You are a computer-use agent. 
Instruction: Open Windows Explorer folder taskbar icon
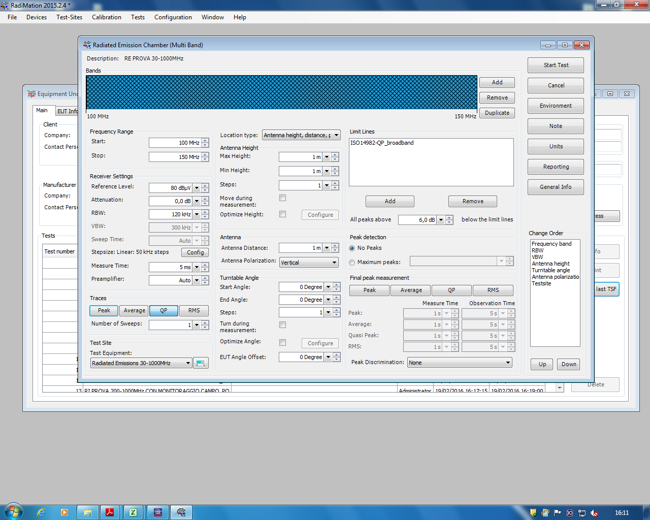tap(87, 512)
